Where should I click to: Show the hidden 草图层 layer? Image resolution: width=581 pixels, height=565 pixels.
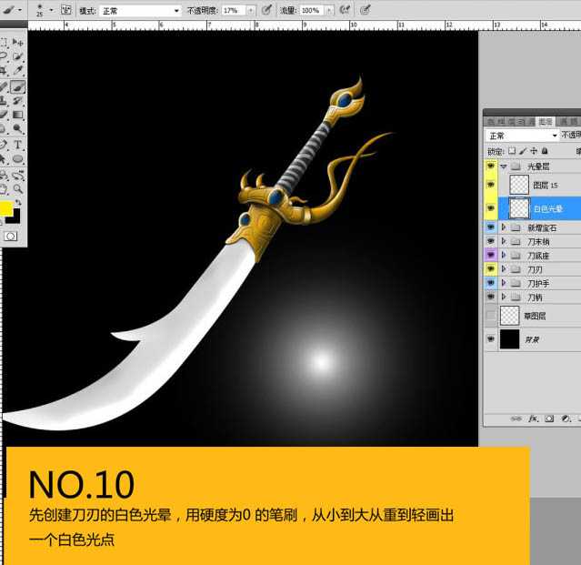[491, 316]
